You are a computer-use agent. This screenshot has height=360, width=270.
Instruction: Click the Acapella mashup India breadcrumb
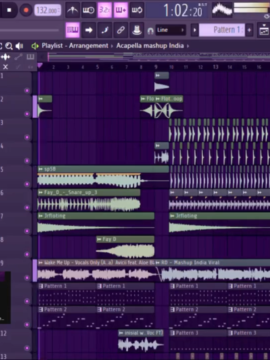(150, 46)
